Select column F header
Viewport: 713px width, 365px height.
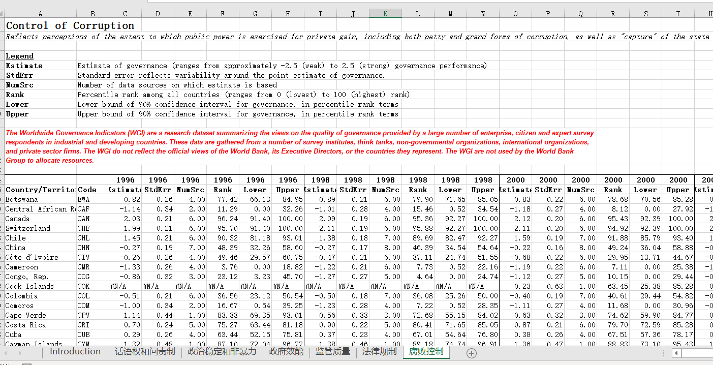223,14
